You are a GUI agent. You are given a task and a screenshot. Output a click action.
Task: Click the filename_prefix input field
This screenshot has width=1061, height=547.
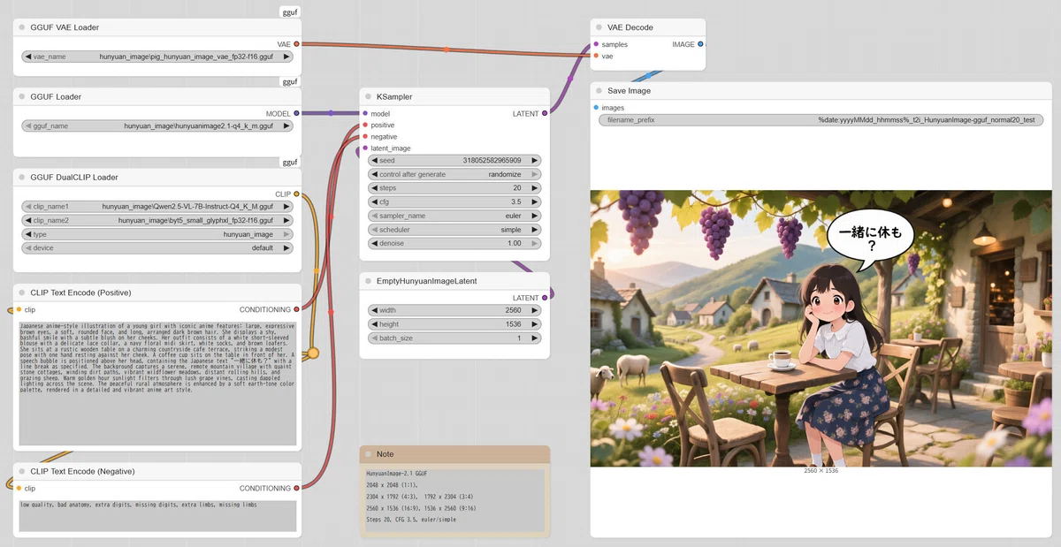click(820, 119)
